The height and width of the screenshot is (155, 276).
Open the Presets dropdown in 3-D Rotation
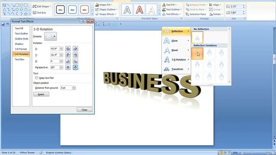pos(51,36)
